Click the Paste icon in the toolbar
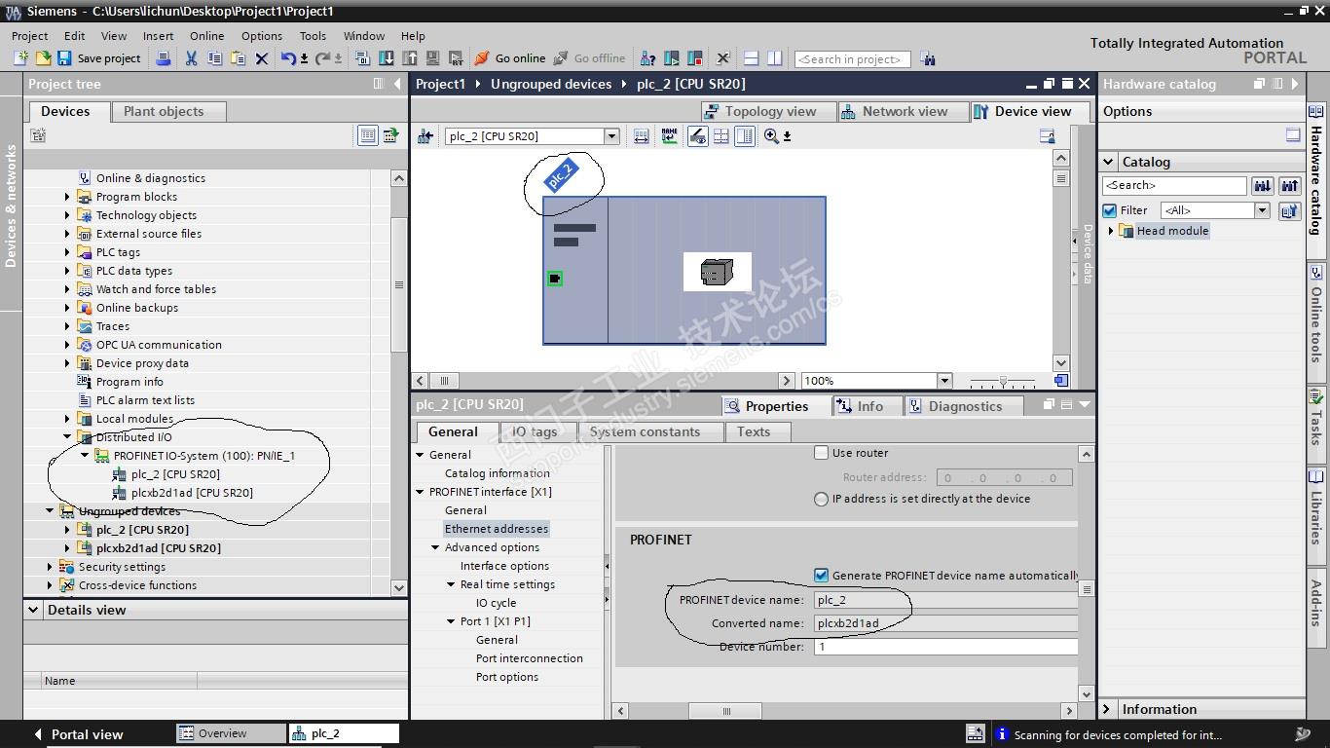The height and width of the screenshot is (748, 1330). (x=238, y=58)
